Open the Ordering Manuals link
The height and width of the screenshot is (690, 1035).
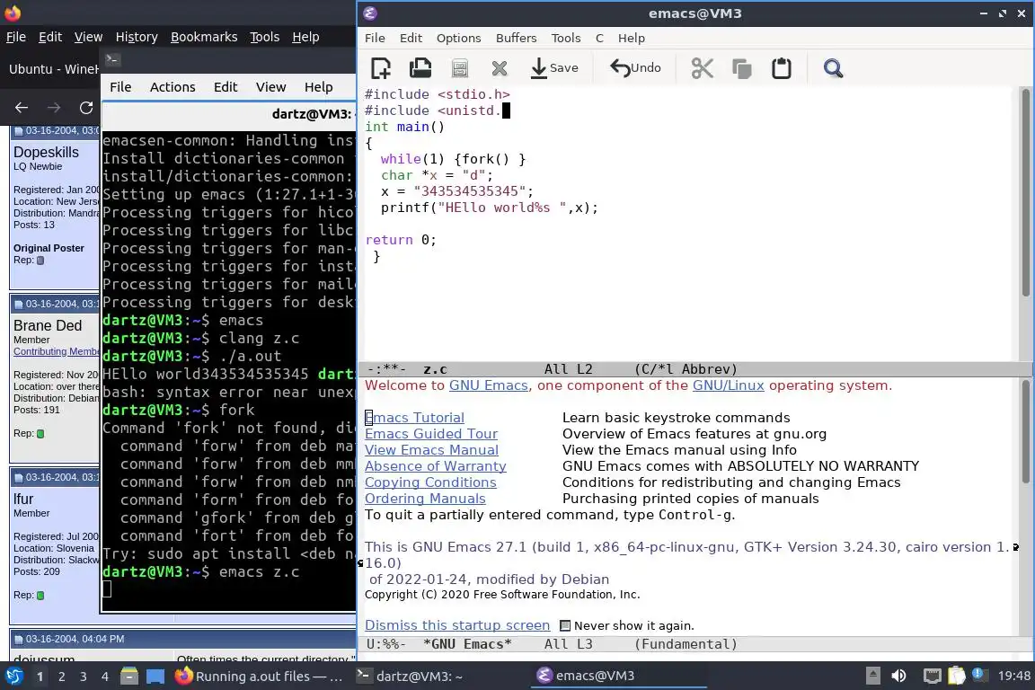(425, 499)
